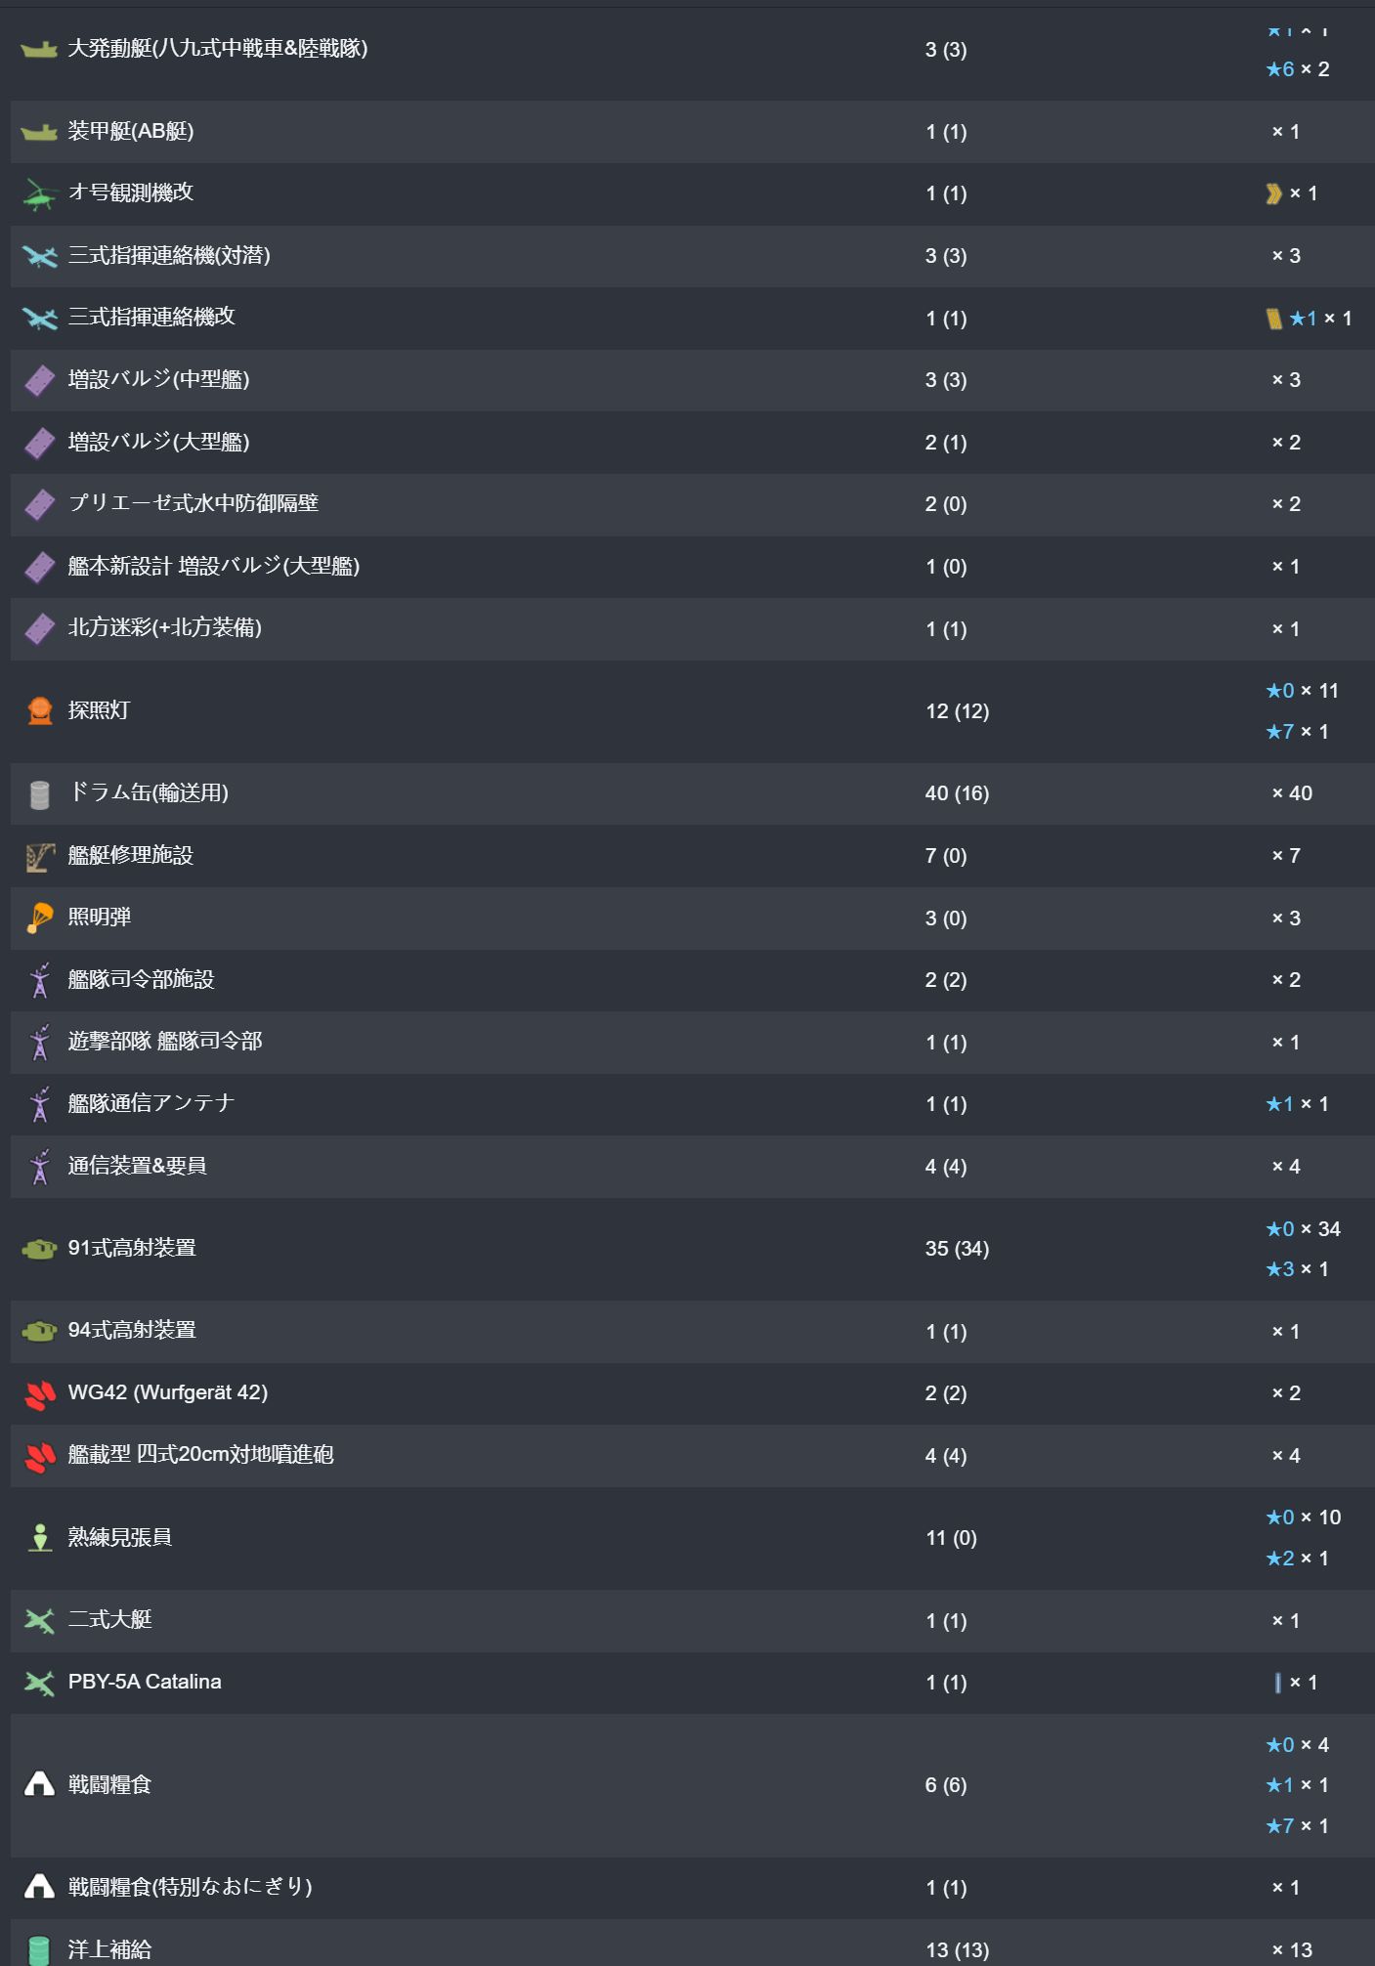Screen dimensions: 1375x1966
Task: Click the rice ball icon for 戦闘糧食
Action: [39, 1784]
